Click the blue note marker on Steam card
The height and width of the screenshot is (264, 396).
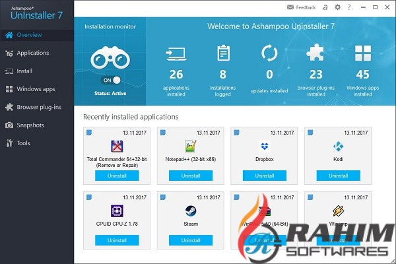click(163, 197)
